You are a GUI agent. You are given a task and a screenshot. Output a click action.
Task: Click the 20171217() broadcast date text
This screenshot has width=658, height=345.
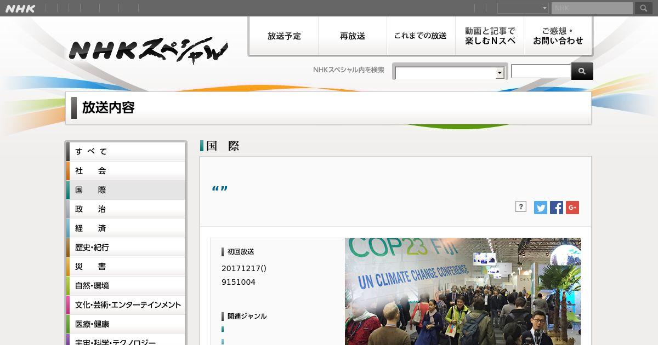[244, 268]
